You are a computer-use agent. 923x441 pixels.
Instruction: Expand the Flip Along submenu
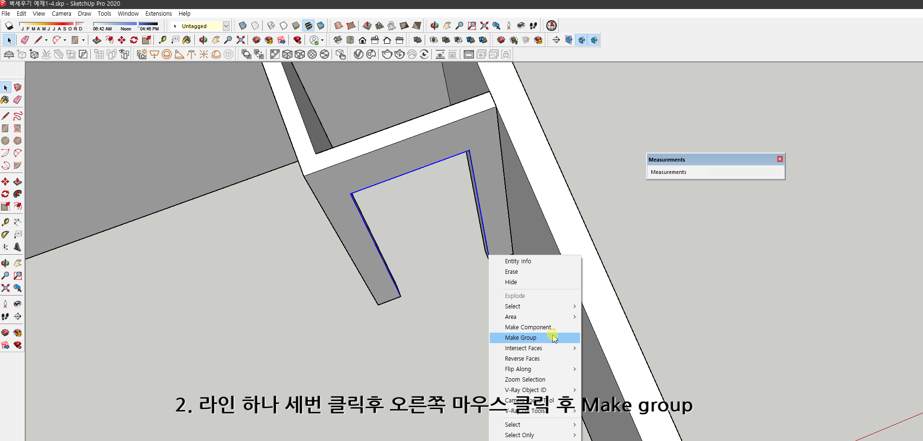[x=518, y=369]
